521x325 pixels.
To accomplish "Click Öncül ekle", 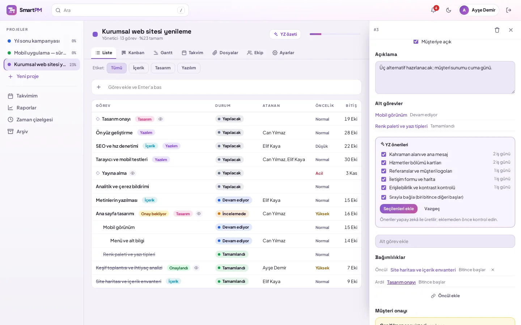I will click(x=445, y=296).
